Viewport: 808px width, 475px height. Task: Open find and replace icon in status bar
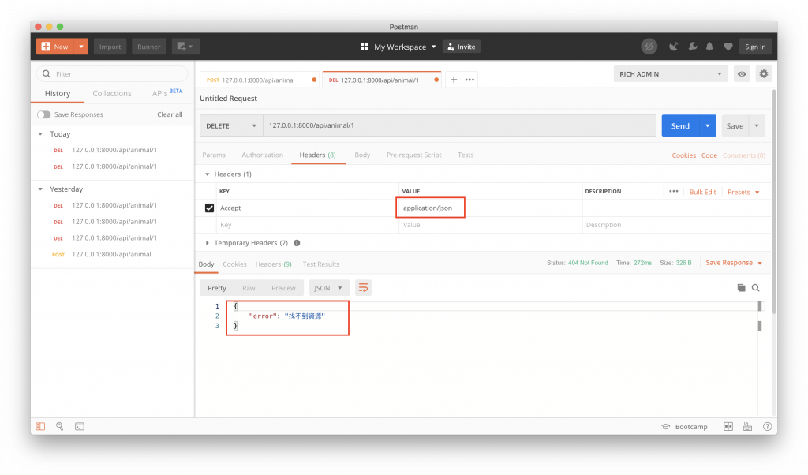(60, 426)
